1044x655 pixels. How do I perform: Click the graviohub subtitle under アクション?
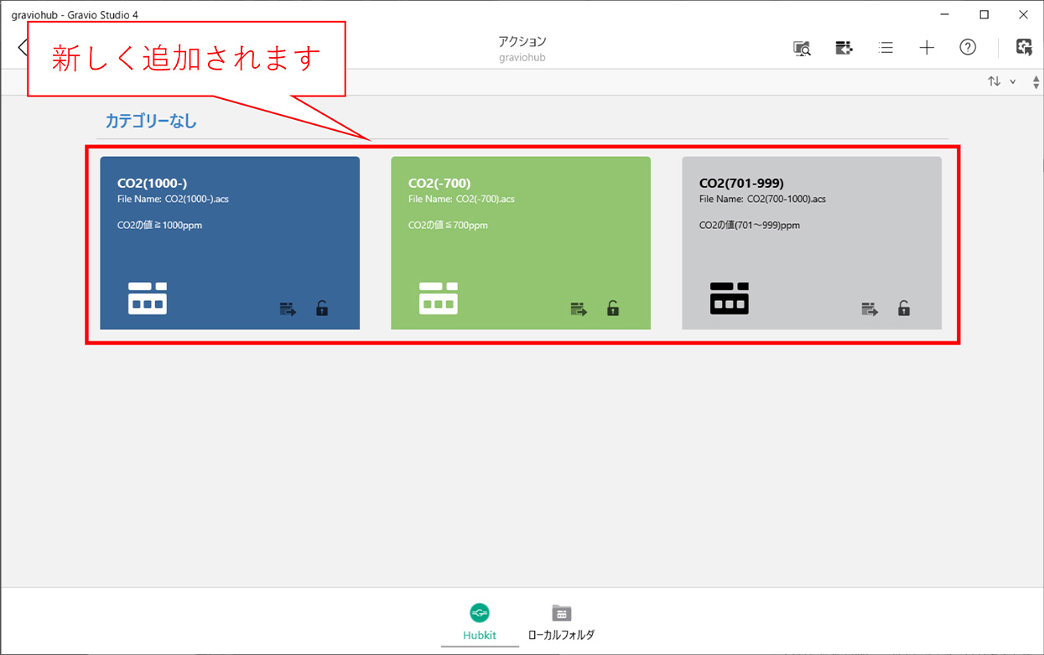[522, 58]
